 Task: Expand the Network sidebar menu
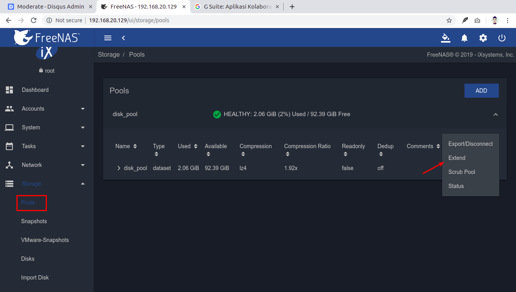pos(83,165)
